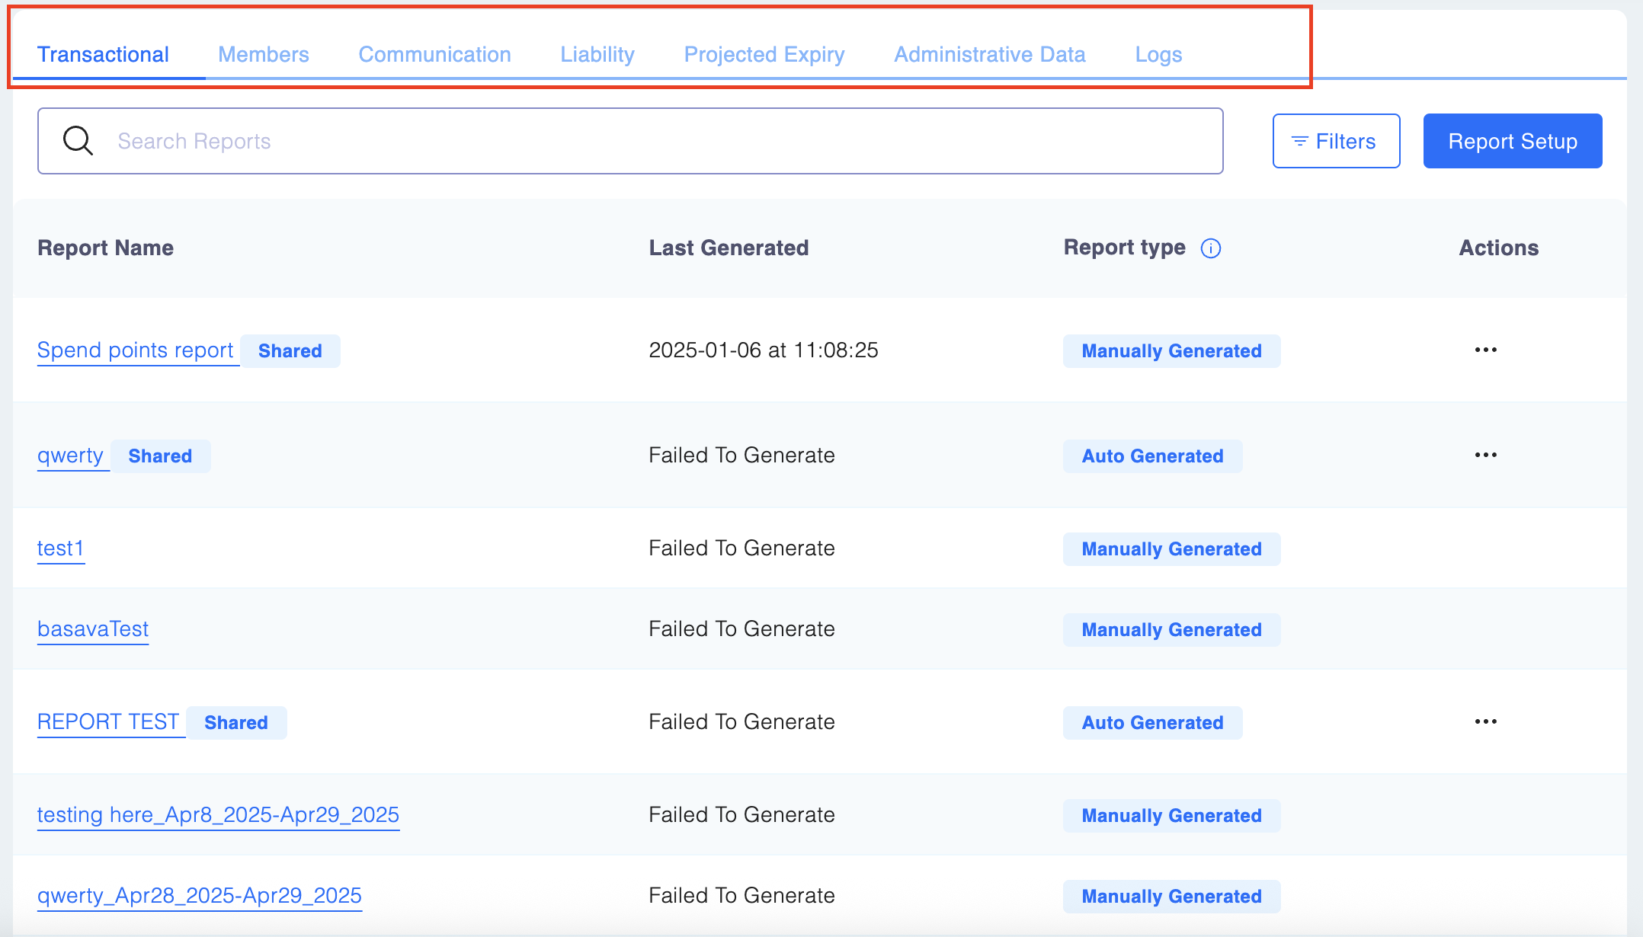Image resolution: width=1643 pixels, height=937 pixels.
Task: Switch to the Communication tab
Action: pyautogui.click(x=434, y=54)
